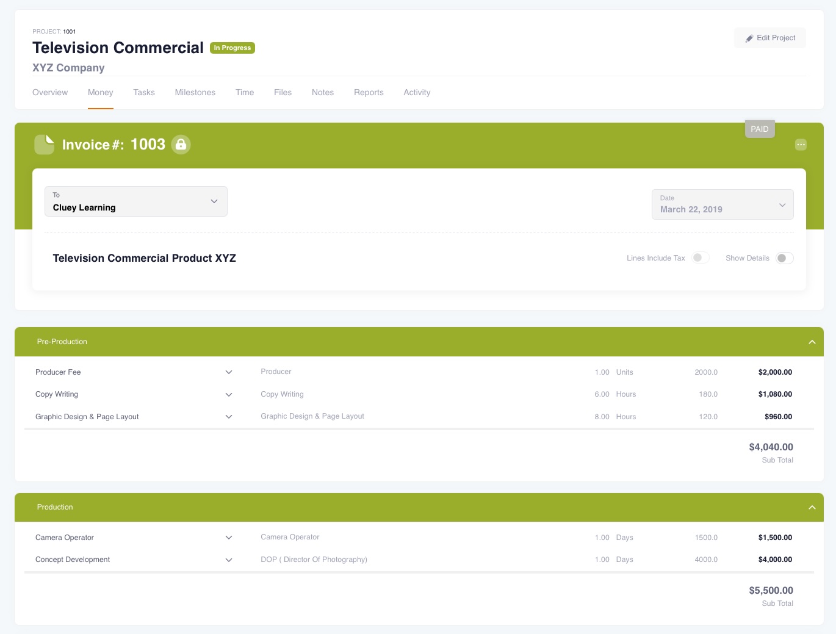Enable the Lines Include Tax toggle
Viewport: 836px width, 634px height.
tap(700, 258)
